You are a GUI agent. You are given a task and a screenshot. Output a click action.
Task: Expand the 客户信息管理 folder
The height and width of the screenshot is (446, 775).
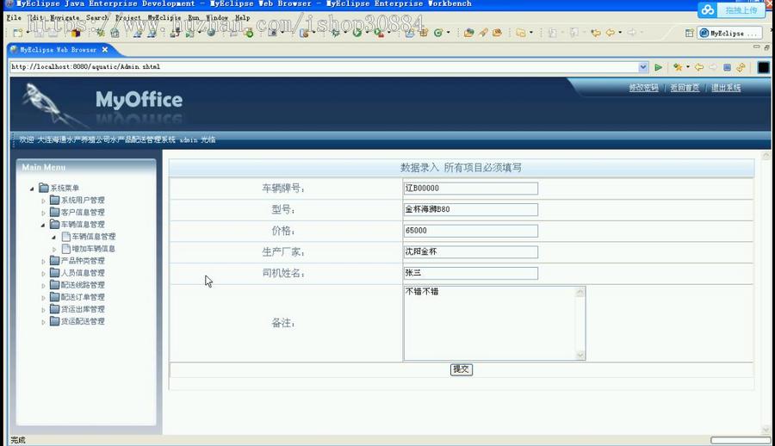click(x=44, y=213)
